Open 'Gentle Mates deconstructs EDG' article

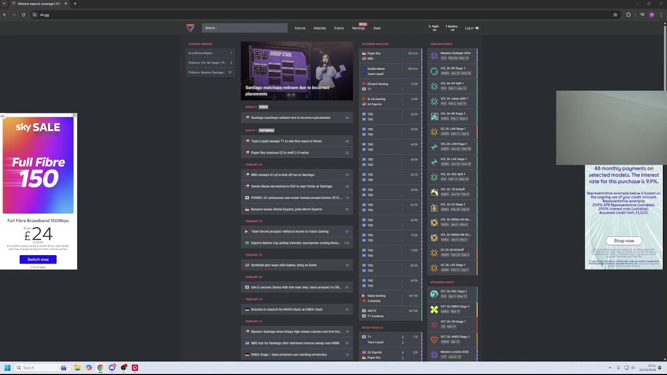tap(297, 186)
